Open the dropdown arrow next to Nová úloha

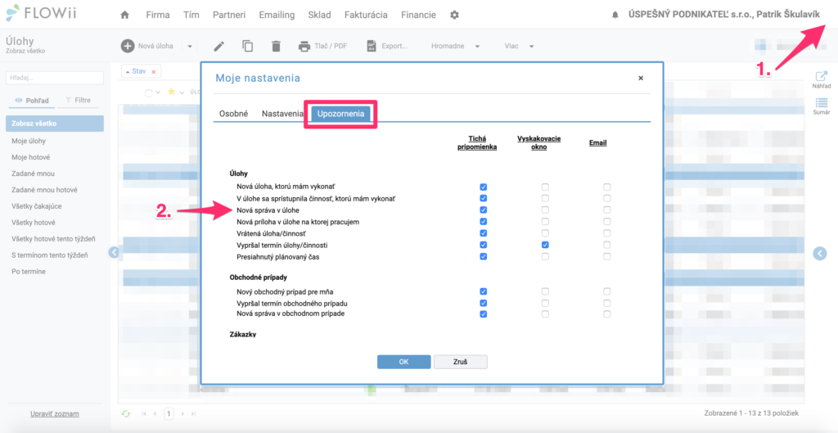[190, 47]
